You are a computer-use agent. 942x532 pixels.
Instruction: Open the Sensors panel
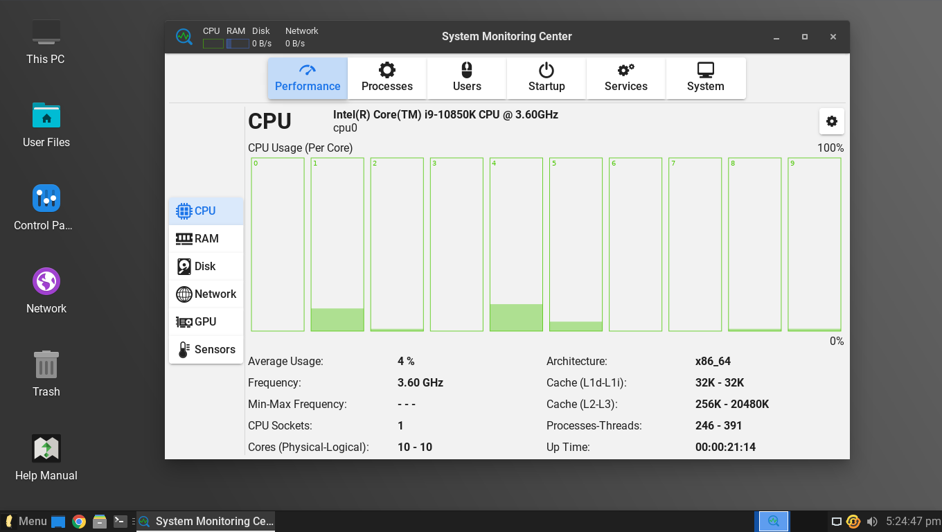click(x=206, y=349)
